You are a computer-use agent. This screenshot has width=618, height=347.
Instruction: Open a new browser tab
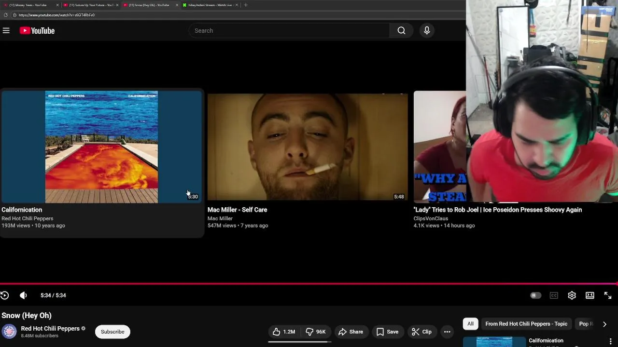pyautogui.click(x=246, y=5)
